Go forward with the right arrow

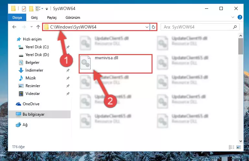tap(24, 27)
